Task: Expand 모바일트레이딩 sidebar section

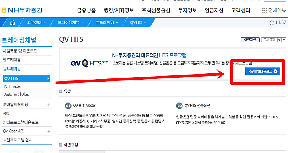Action: pyautogui.click(x=49, y=105)
